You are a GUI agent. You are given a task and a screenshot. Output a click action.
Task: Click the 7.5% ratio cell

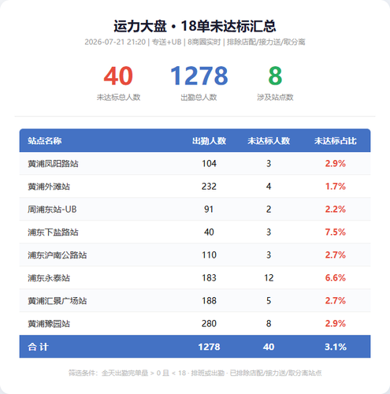tap(336, 232)
